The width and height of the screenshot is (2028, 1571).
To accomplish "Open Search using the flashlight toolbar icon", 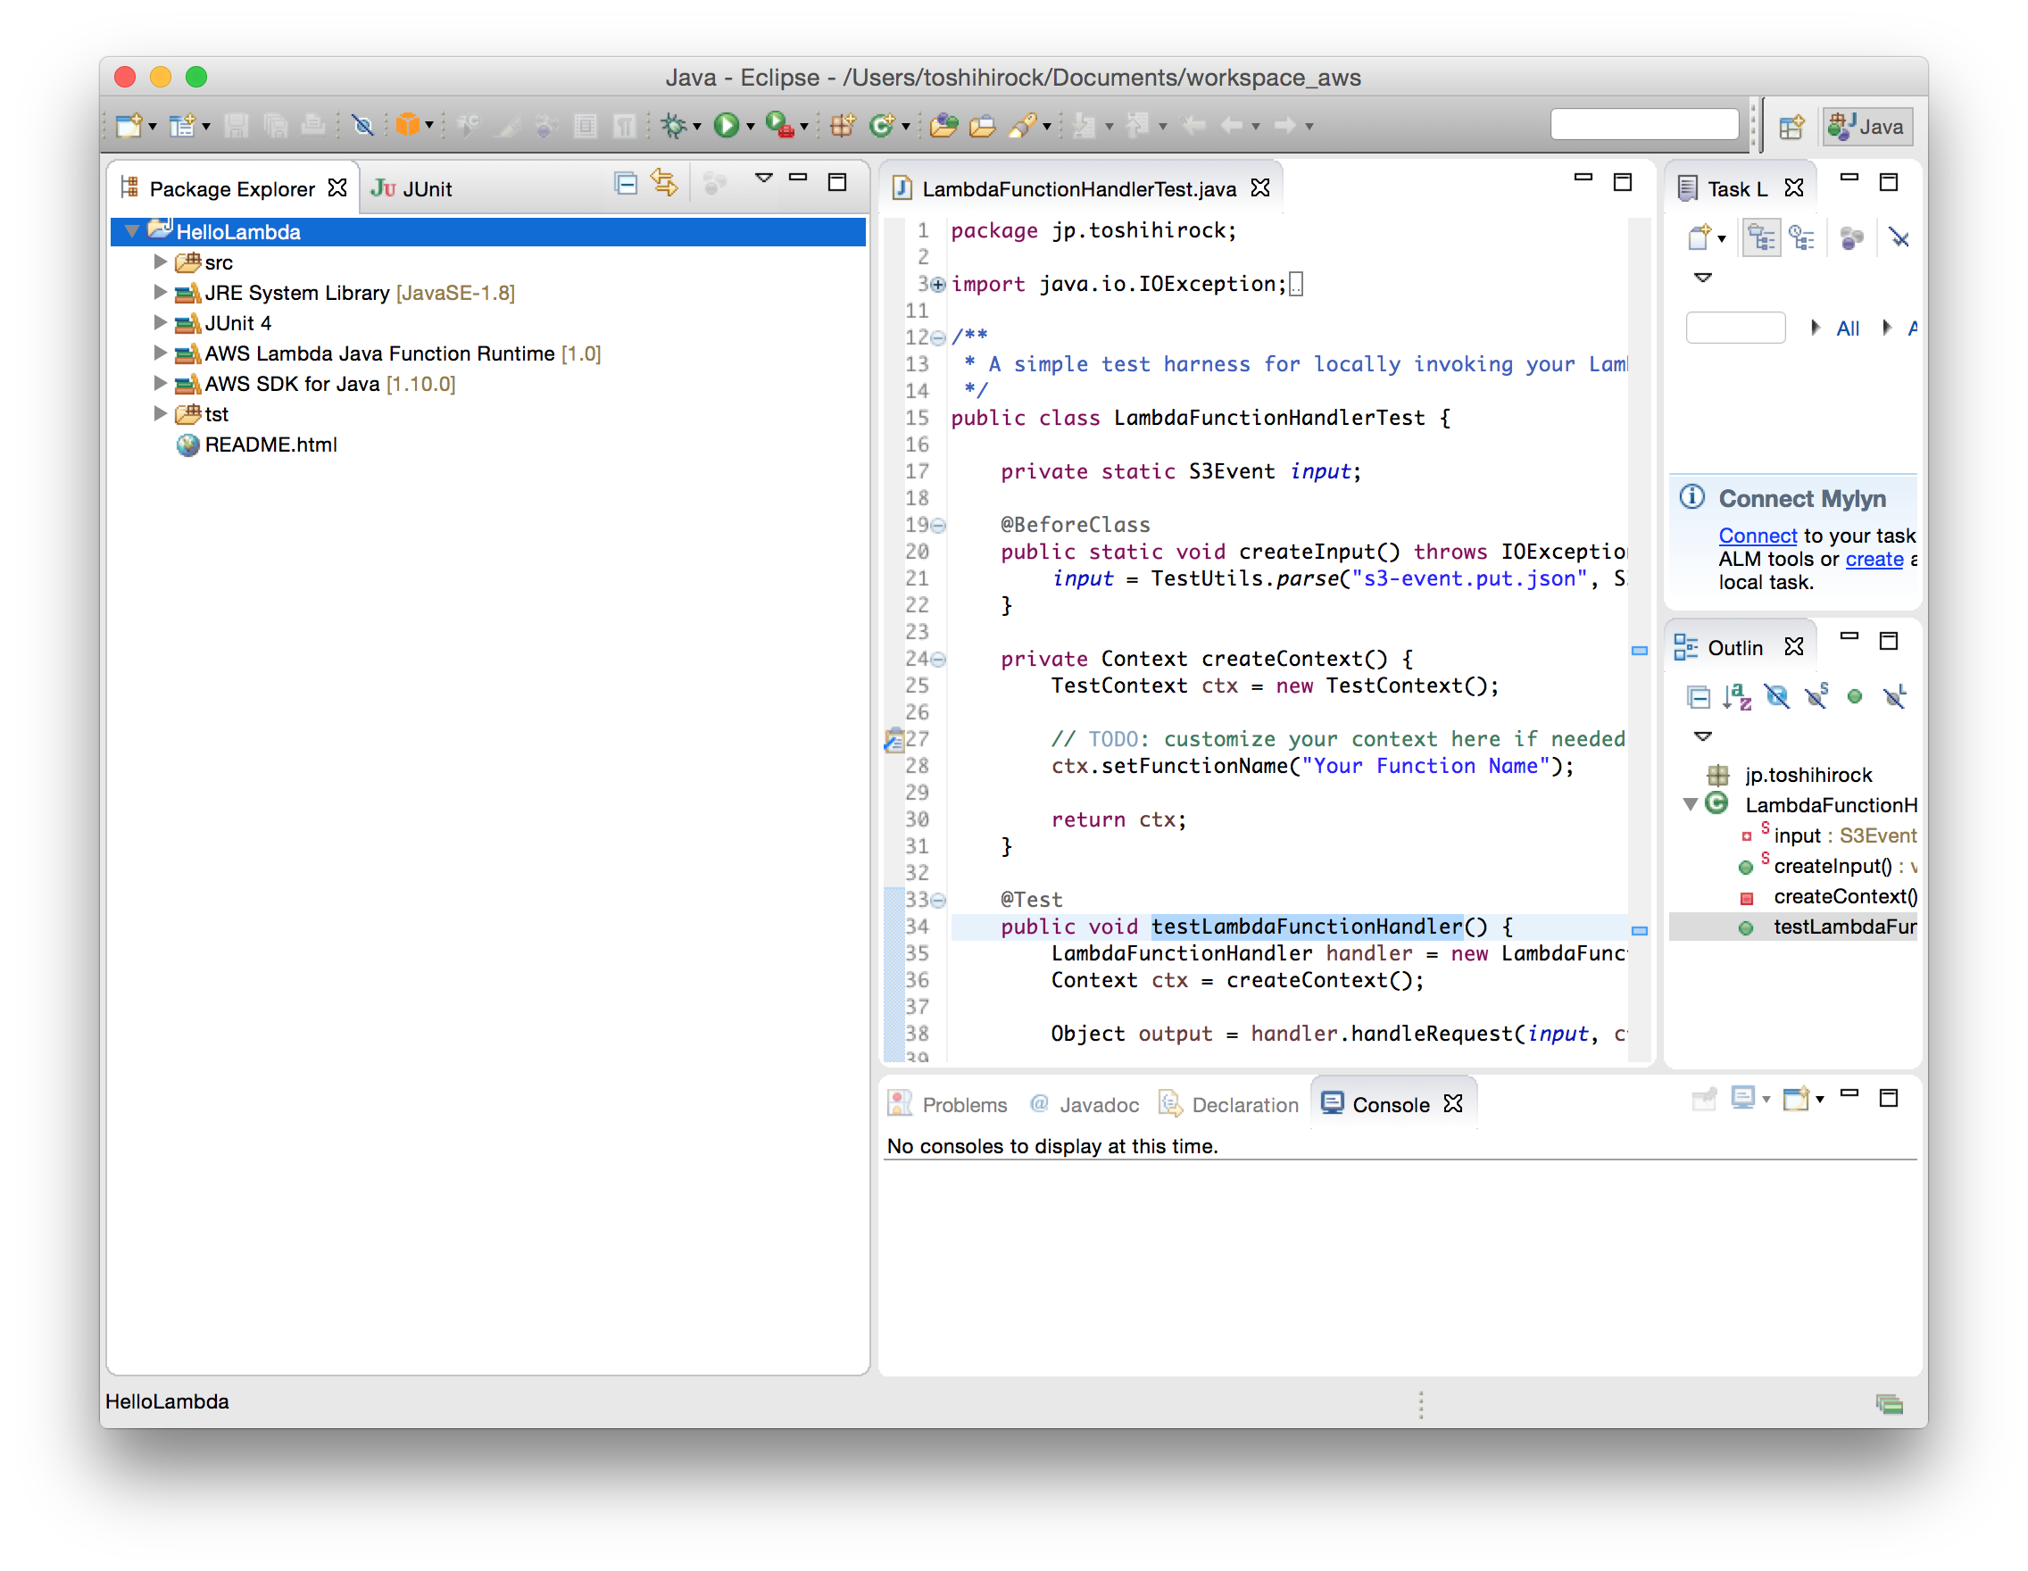I will coord(1022,125).
